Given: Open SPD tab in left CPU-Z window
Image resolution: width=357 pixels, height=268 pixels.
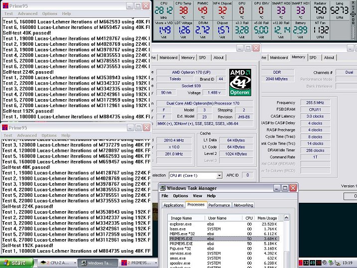Looking at the screenshot, I should click(x=202, y=58).
